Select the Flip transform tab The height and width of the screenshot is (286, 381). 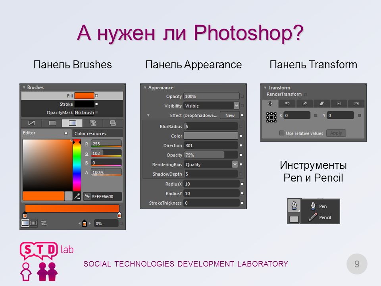coord(356,104)
